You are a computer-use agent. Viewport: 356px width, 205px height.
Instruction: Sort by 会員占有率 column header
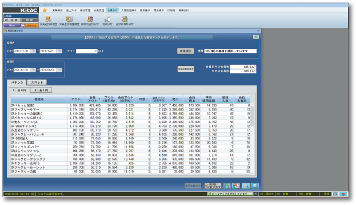tap(242, 99)
